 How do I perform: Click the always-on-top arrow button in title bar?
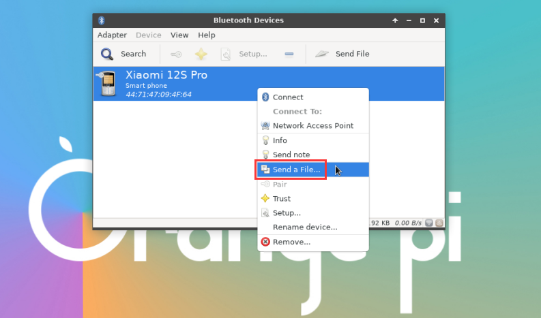395,20
